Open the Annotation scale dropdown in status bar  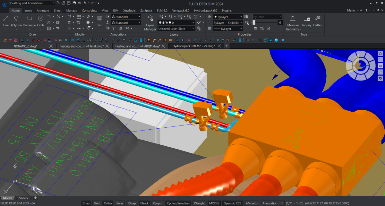273,203
